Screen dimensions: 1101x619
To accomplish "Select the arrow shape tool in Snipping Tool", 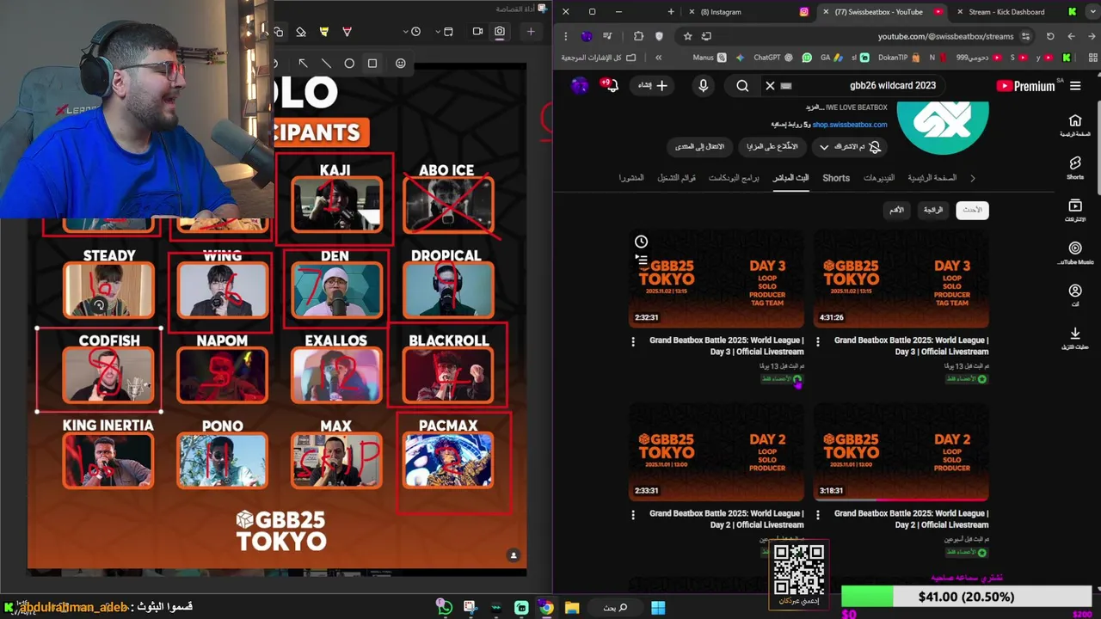I will tap(303, 63).
